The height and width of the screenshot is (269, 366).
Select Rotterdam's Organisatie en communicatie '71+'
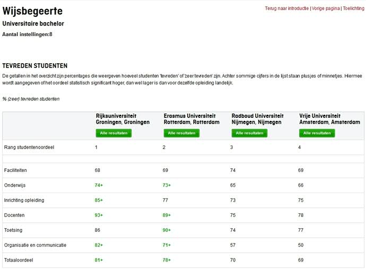167,245
